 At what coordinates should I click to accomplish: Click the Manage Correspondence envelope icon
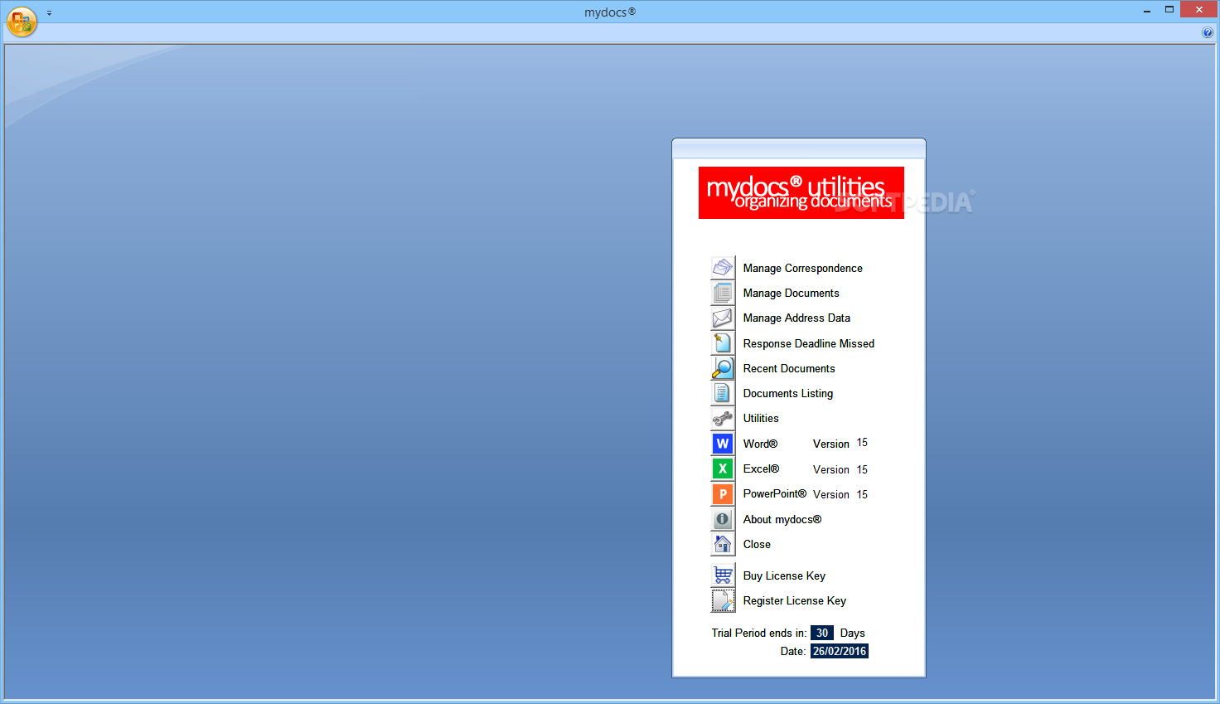[x=723, y=268]
